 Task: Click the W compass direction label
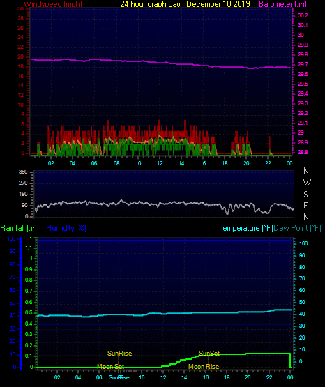(x=307, y=183)
